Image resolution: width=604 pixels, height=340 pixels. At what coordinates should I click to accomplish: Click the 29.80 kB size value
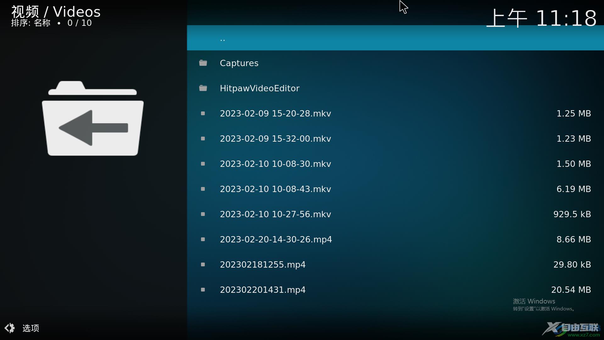tap(572, 264)
